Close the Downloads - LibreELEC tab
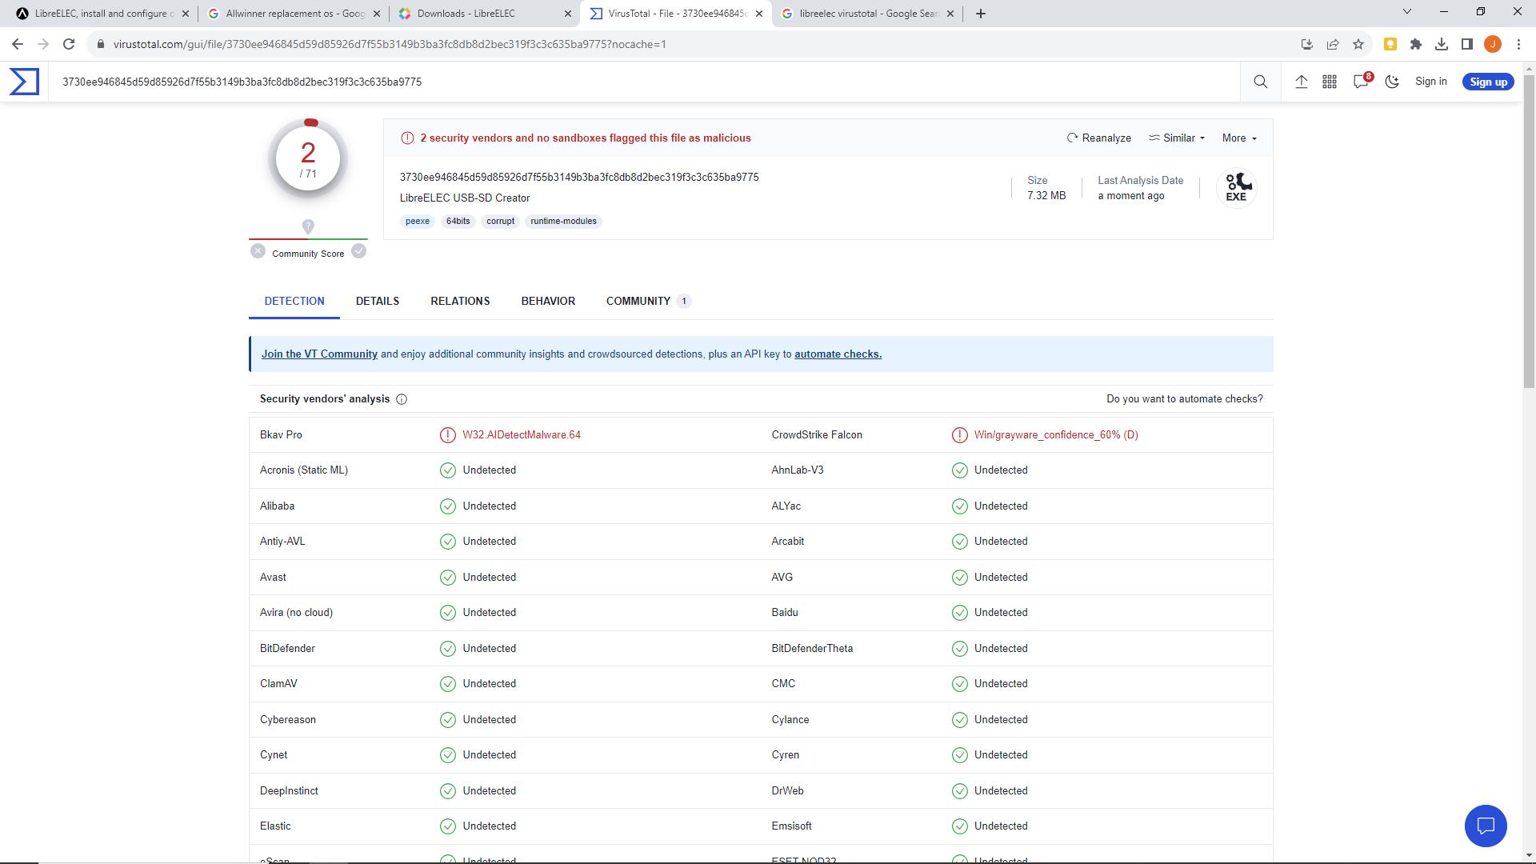Image resolution: width=1536 pixels, height=864 pixels. [x=568, y=14]
